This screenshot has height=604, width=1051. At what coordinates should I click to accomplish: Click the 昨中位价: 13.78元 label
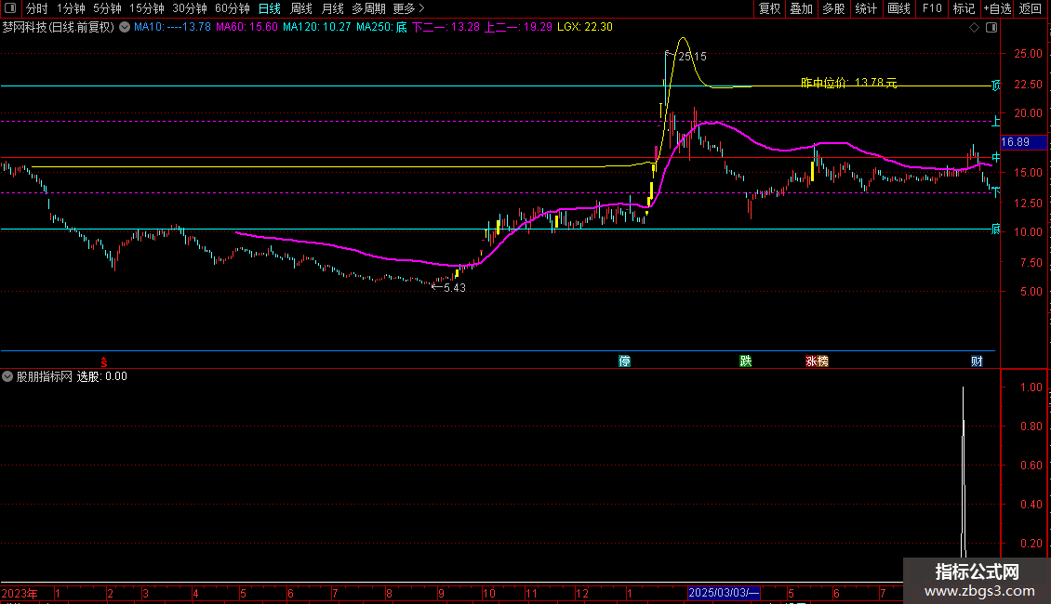pos(848,83)
